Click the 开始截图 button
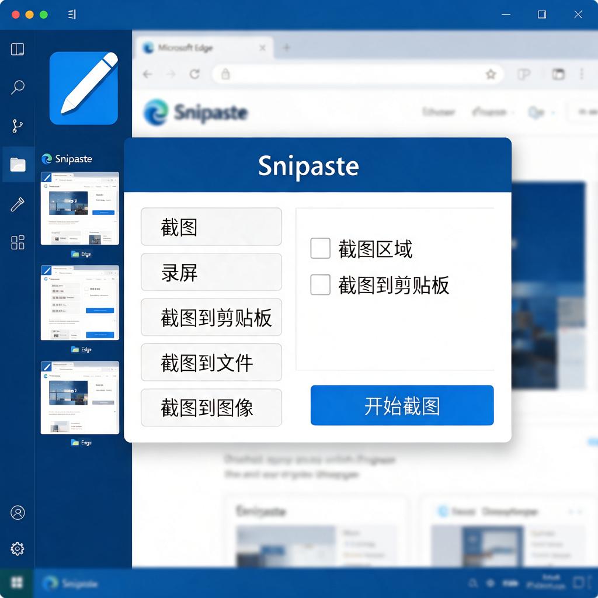The width and height of the screenshot is (598, 598). pos(402,405)
